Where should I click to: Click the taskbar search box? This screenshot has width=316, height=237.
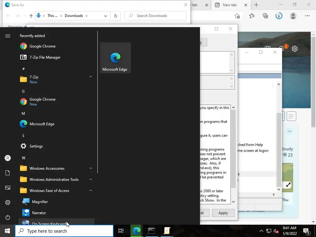point(64,231)
